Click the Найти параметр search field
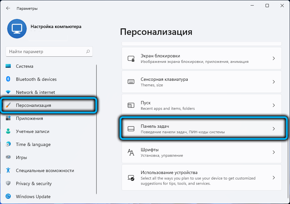The width and height of the screenshot is (290, 204). (49, 51)
